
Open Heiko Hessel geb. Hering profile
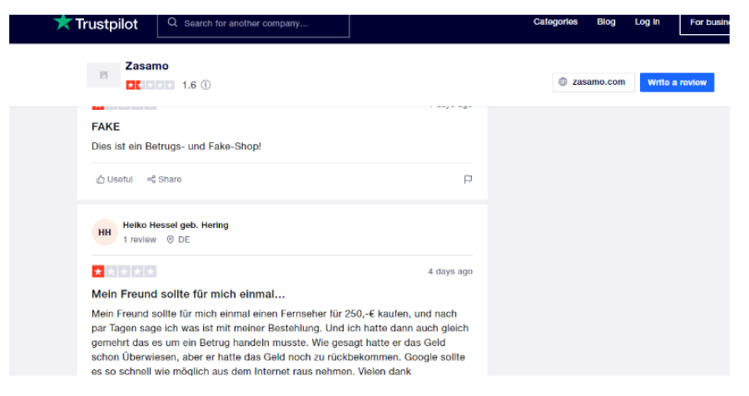(176, 225)
